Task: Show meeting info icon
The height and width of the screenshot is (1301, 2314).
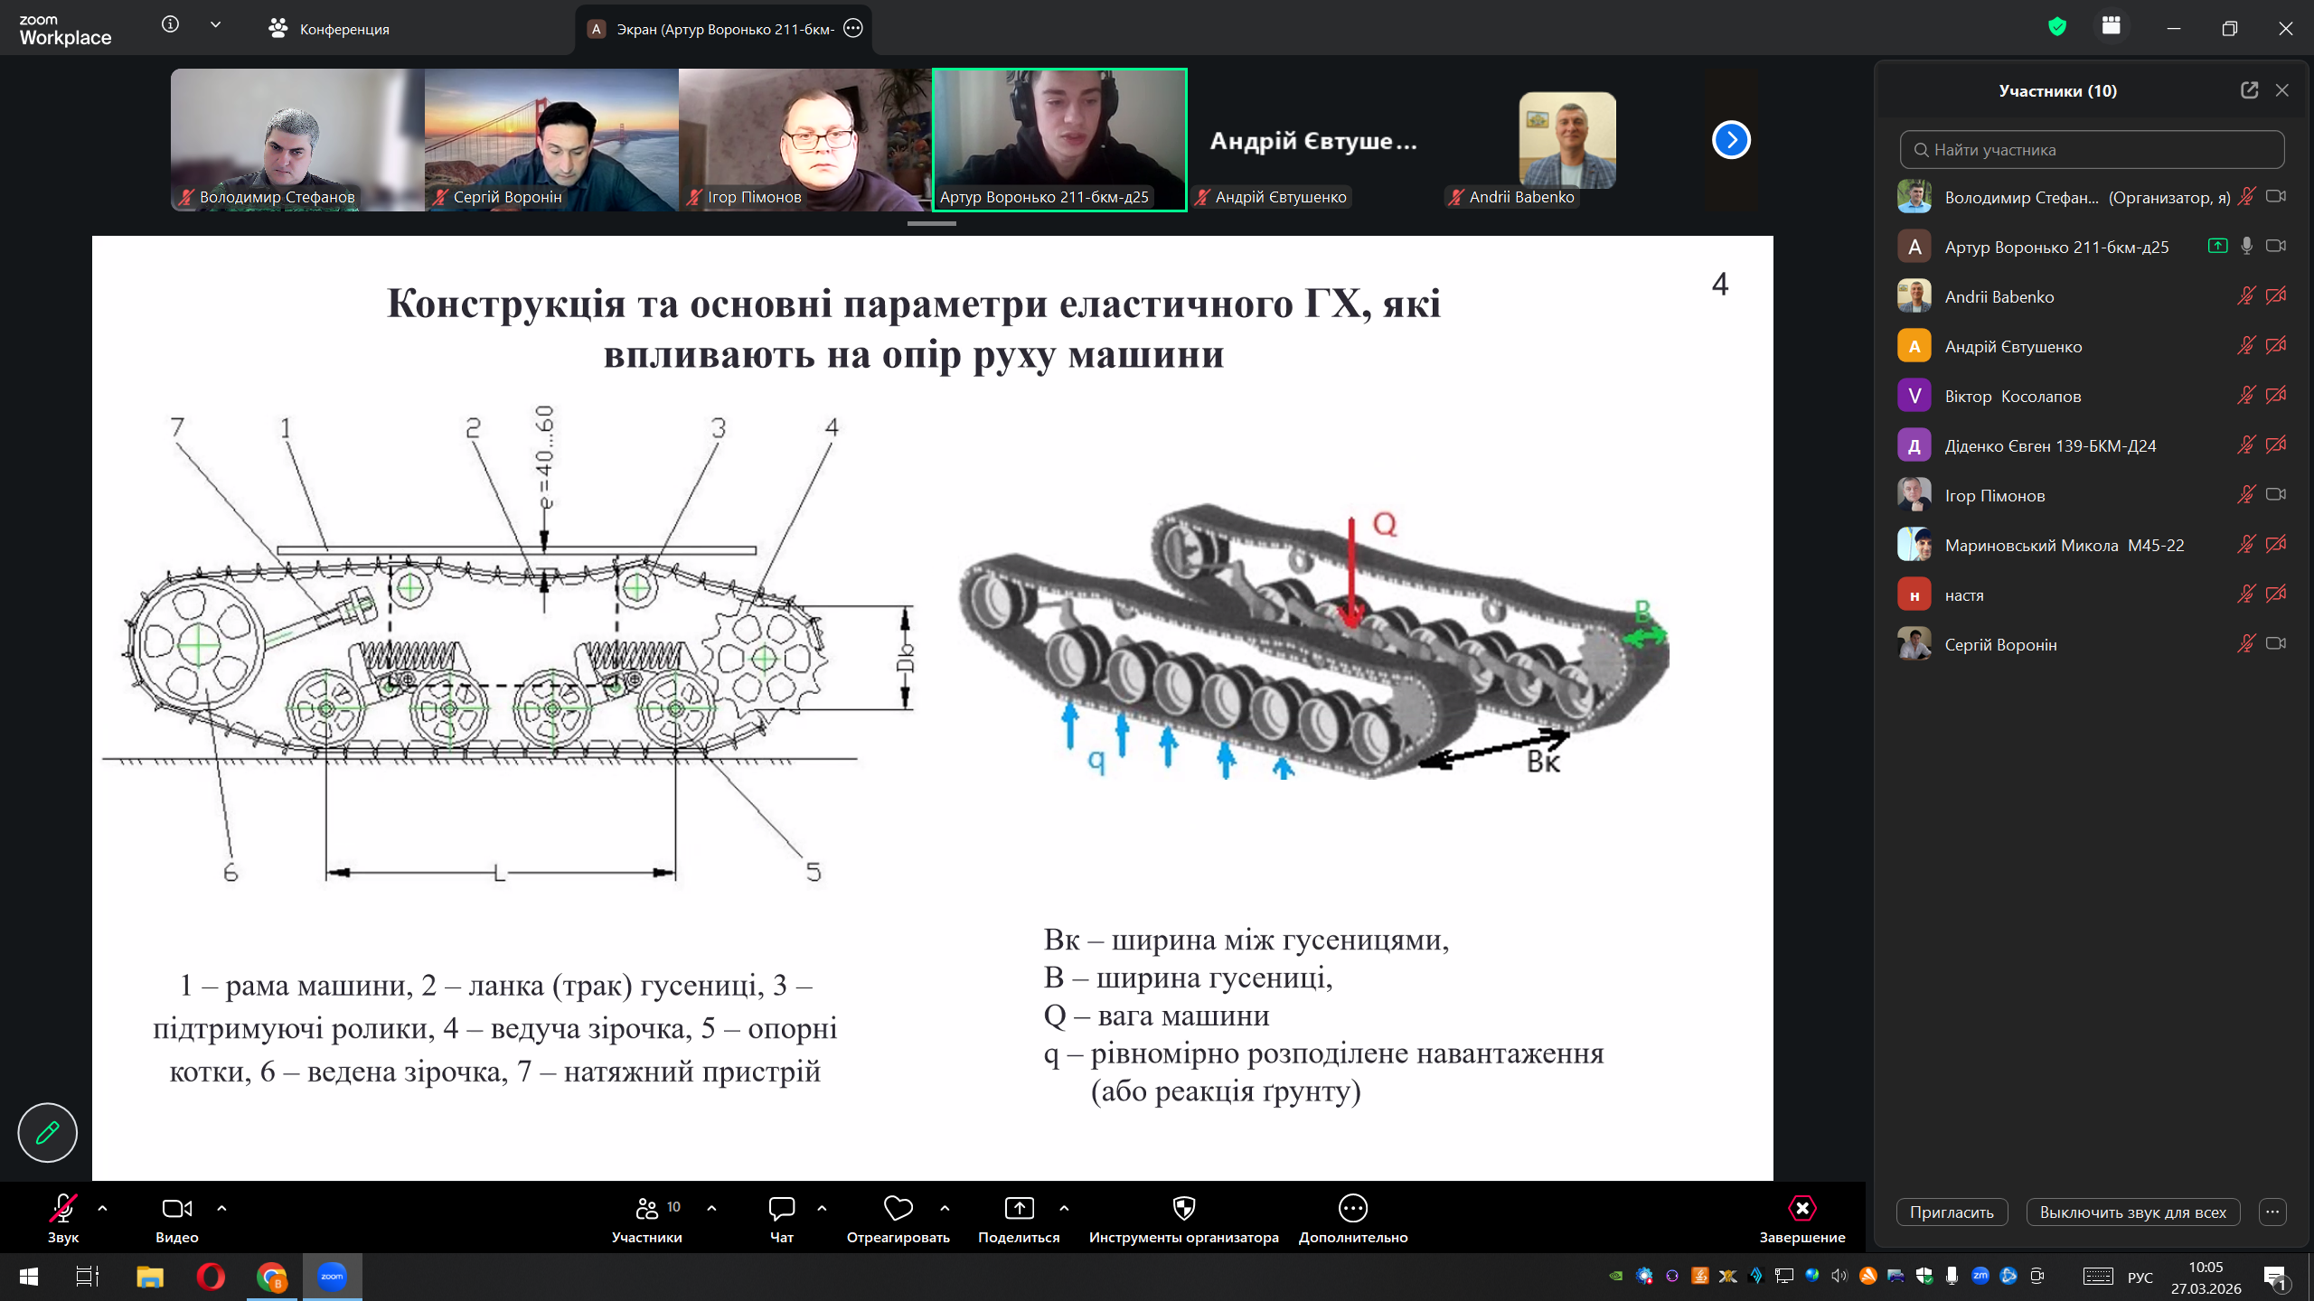Action: 170,25
